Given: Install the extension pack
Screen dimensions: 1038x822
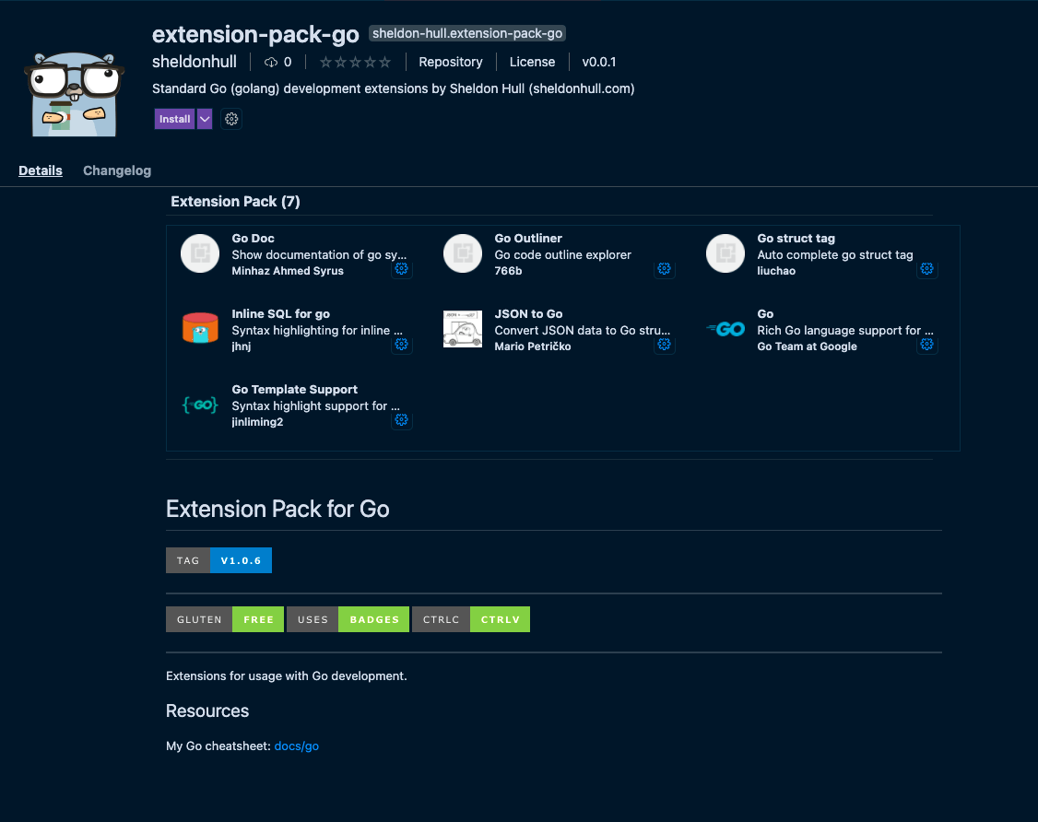Looking at the screenshot, I should [174, 119].
